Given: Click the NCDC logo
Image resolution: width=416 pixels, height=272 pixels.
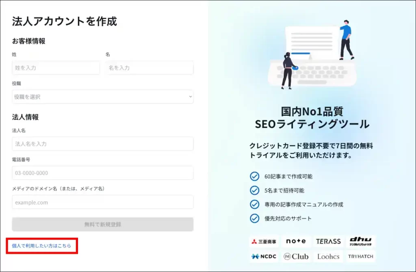Looking at the screenshot, I should pyautogui.click(x=264, y=257).
